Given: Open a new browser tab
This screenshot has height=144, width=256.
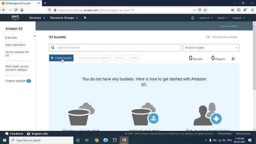Looking at the screenshot, I should click(45, 3).
